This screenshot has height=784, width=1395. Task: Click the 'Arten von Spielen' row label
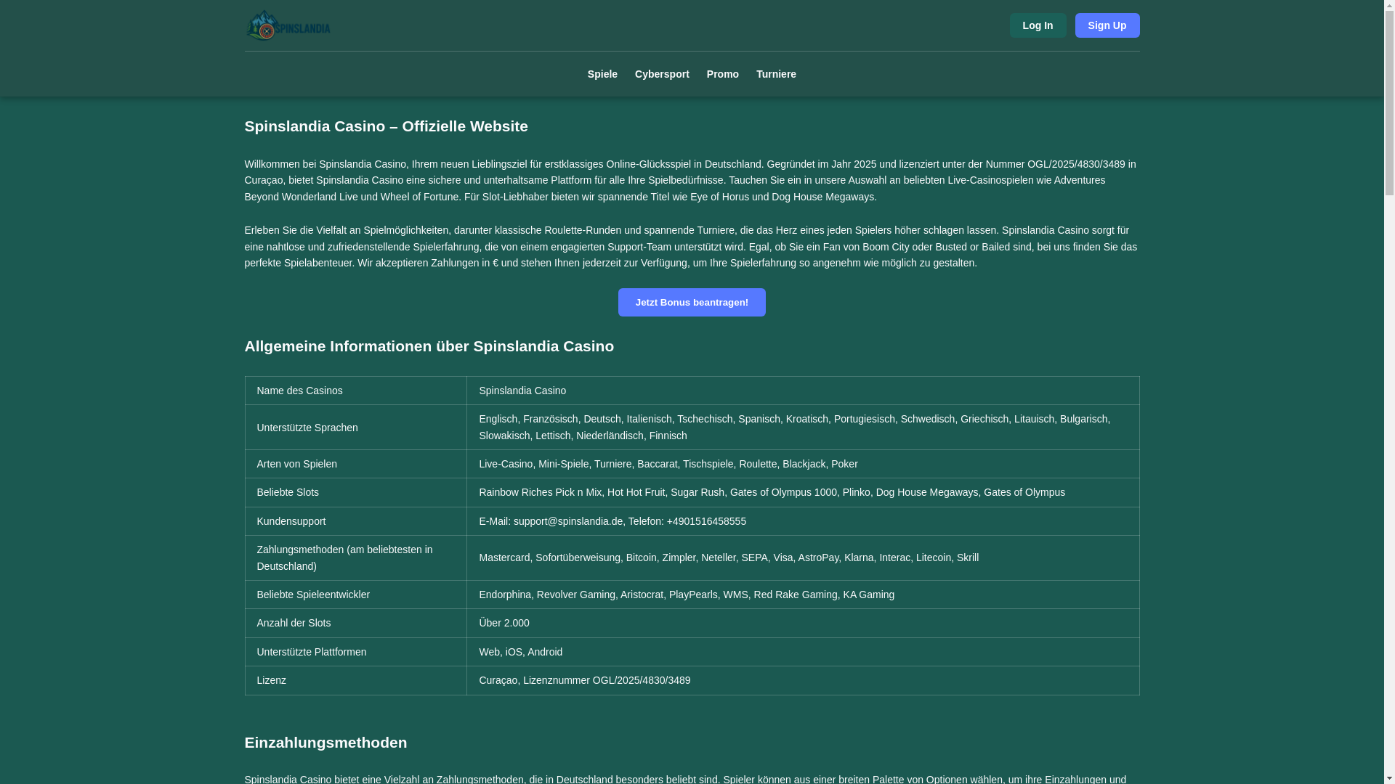(x=296, y=464)
